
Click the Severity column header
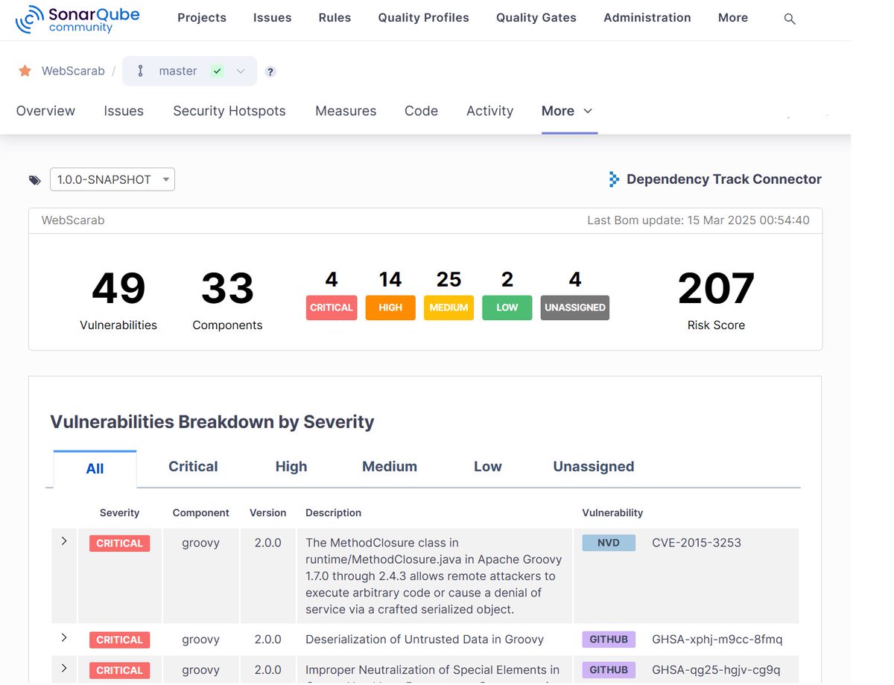[x=119, y=513]
